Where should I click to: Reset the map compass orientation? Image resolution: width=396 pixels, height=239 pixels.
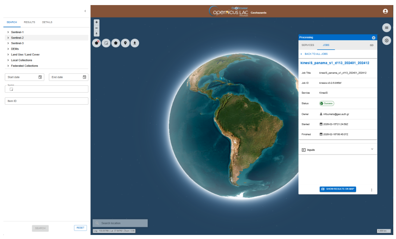pyautogui.click(x=96, y=34)
